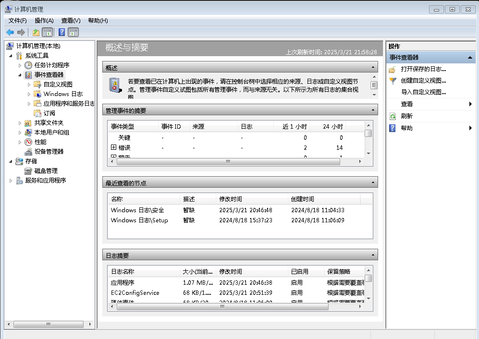Screen dimensions: 479x339
Task: Toggle the show/hide action pane icon
Action: (74, 32)
